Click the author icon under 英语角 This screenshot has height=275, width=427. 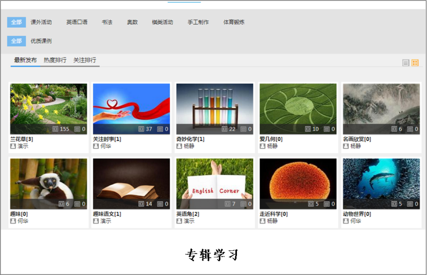pos(179,221)
